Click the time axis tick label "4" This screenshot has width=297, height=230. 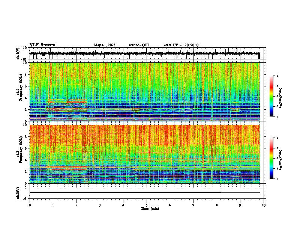tap(123, 205)
